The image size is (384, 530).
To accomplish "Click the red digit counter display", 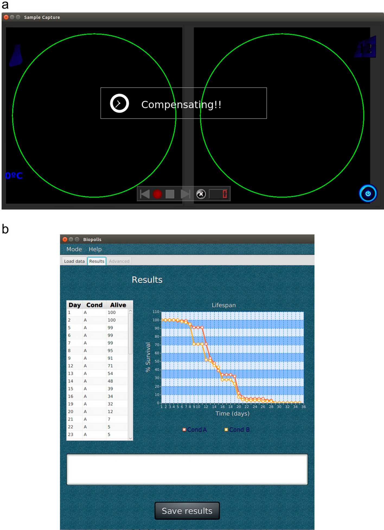I will [219, 194].
